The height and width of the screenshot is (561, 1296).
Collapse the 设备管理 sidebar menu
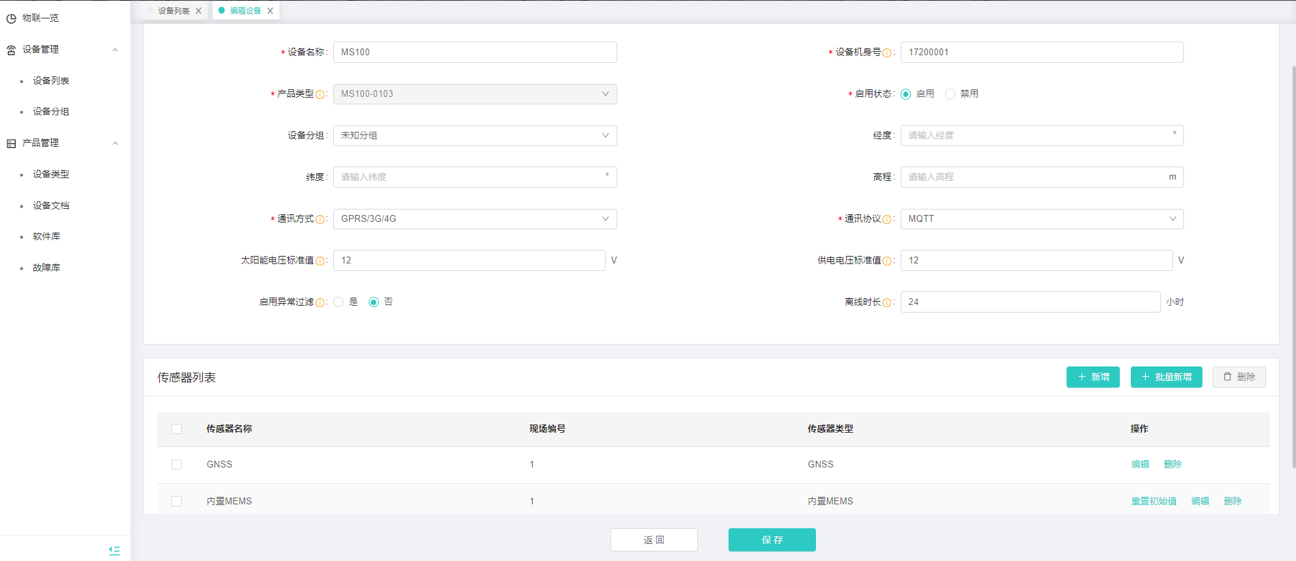[115, 50]
